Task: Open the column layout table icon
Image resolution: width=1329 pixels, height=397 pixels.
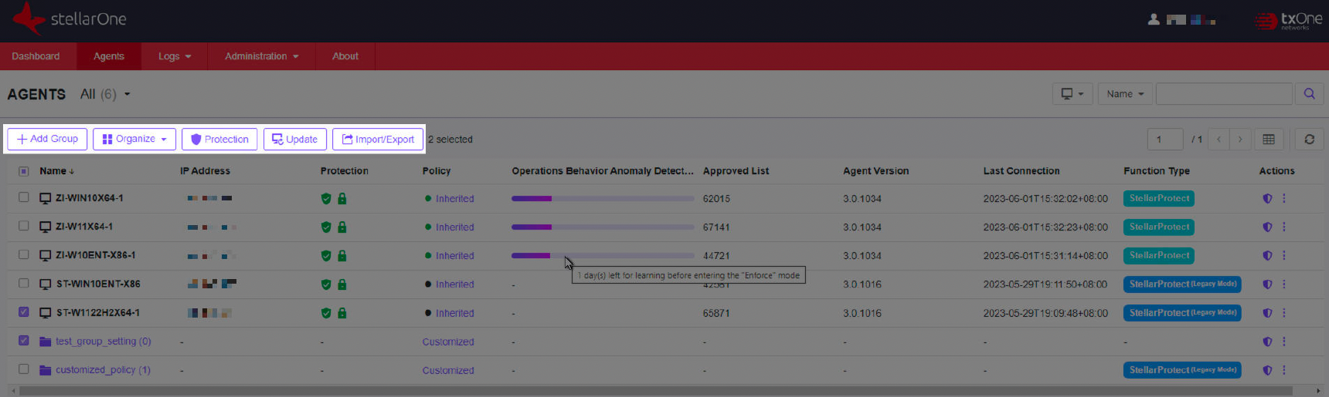Action: [x=1268, y=140]
